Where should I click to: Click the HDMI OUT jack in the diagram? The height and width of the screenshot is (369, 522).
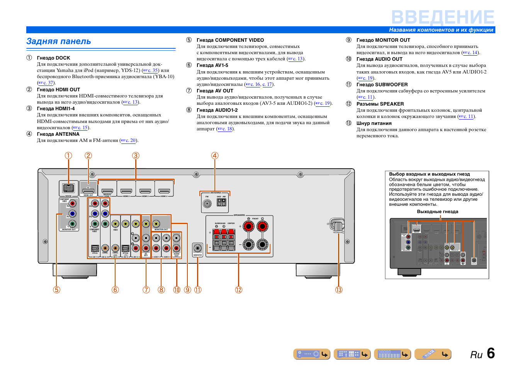pyautogui.click(x=88, y=190)
